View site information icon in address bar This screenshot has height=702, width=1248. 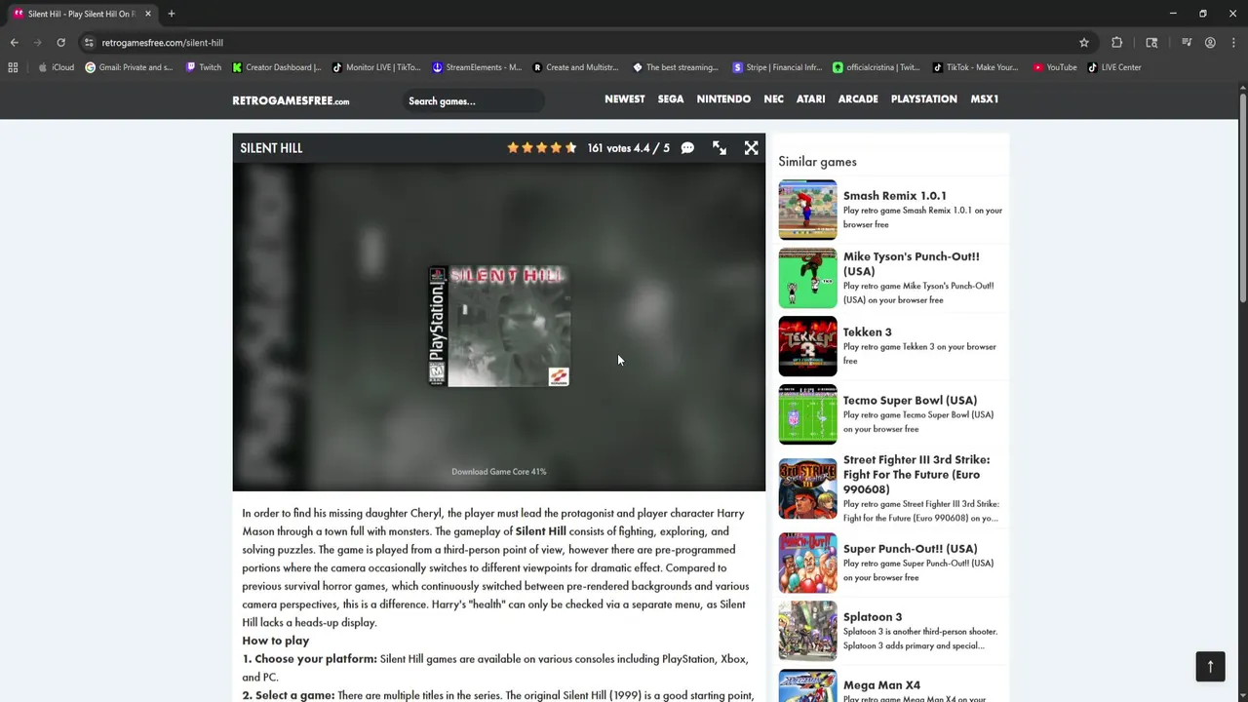(89, 43)
